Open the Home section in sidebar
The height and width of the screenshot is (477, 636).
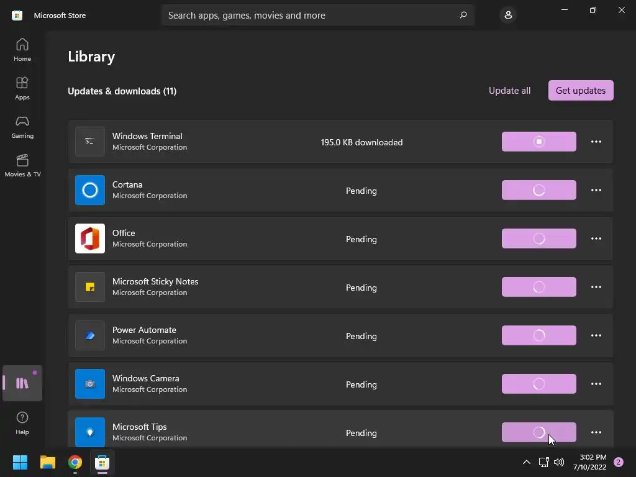(x=22, y=50)
